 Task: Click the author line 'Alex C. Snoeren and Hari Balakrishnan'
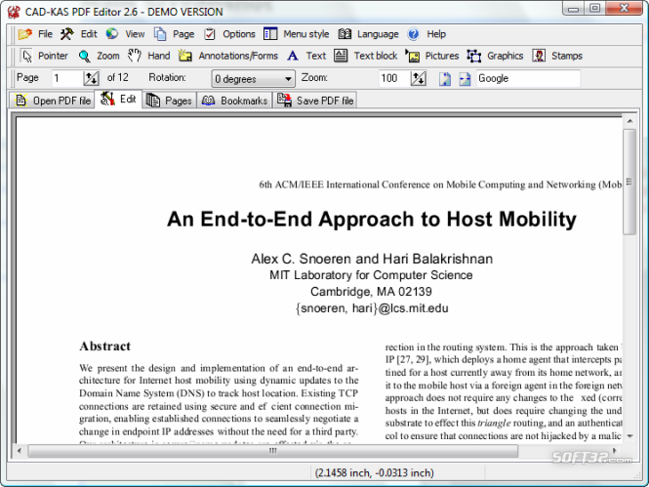[372, 259]
